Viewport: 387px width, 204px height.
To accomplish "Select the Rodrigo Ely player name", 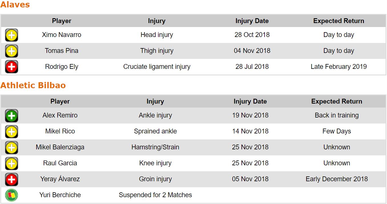I will (x=61, y=67).
